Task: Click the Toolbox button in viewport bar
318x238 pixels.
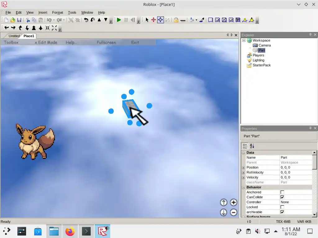Action: 11,42
